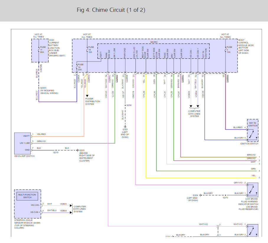268x243 pixels.
Task: Click the C3673N connector label
Action: [x=41, y=69]
